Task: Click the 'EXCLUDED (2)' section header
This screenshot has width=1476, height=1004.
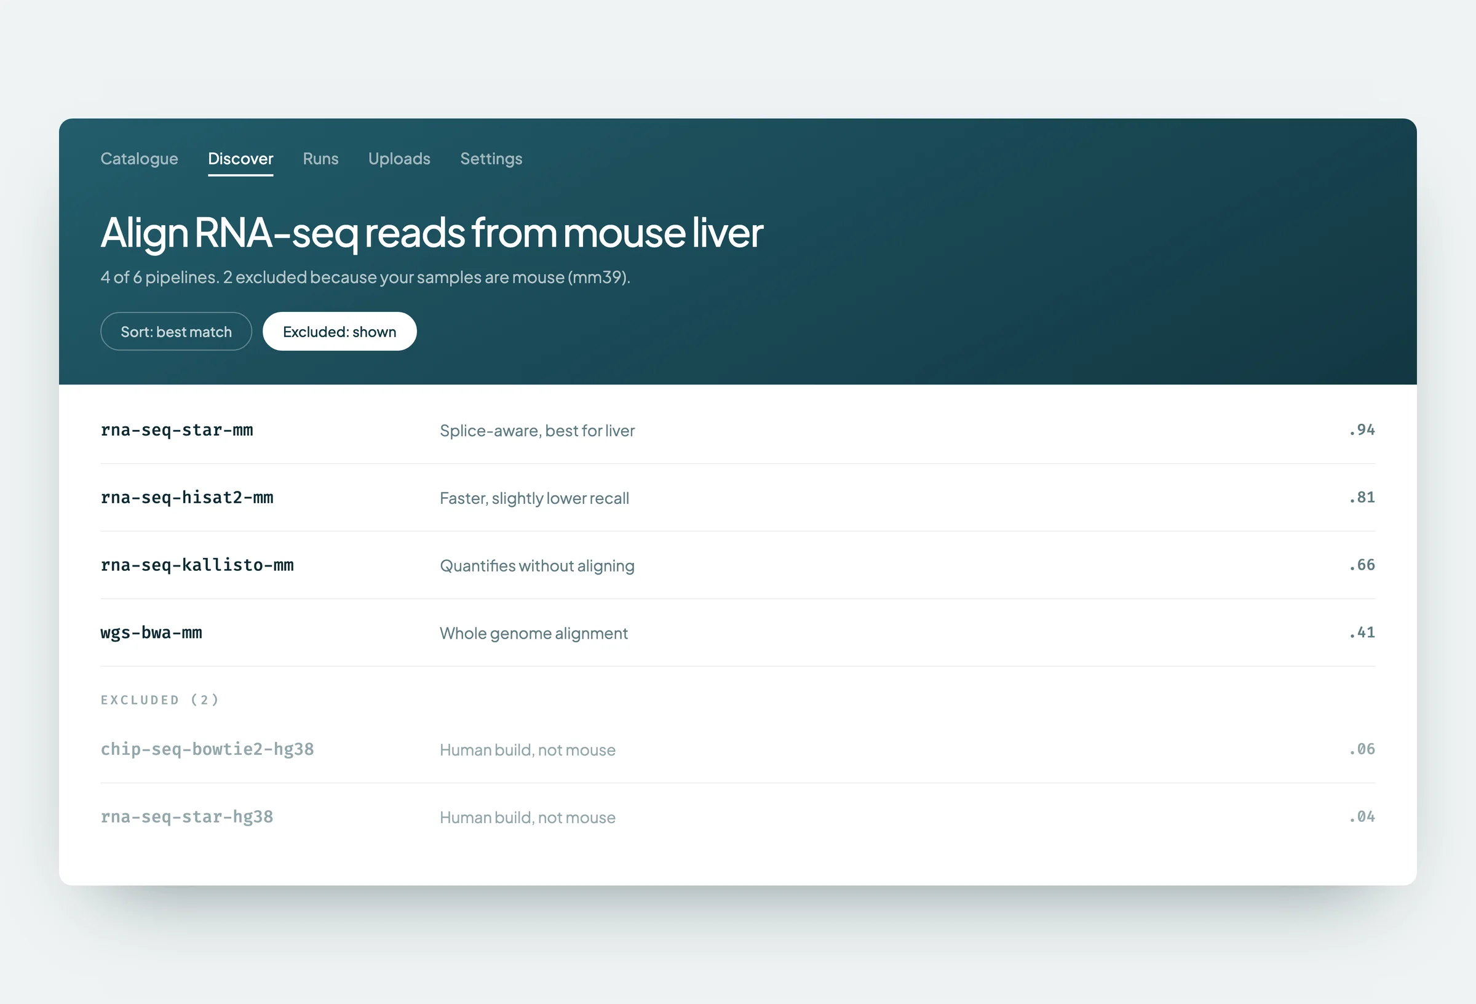Action: (x=160, y=699)
